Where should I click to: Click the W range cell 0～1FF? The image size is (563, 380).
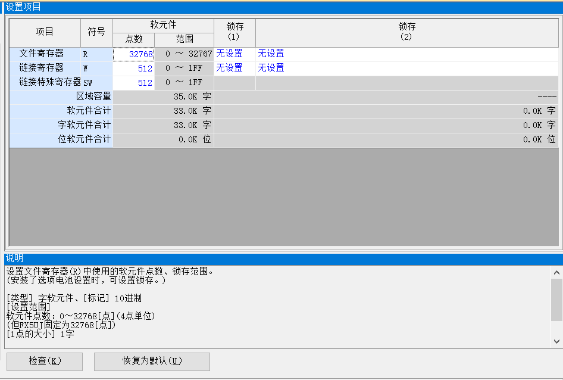point(184,68)
